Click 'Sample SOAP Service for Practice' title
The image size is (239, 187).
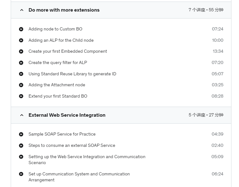coord(62,134)
